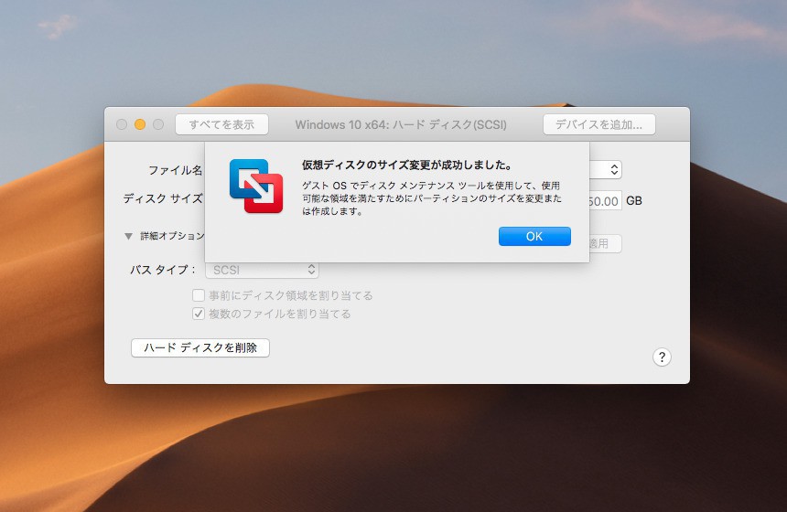The image size is (787, 512).
Task: Collapse the 詳細オプション disclosure triangle
Action: click(x=128, y=236)
